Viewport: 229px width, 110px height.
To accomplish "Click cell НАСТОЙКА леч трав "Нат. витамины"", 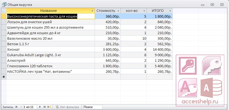I will click(x=50, y=71).
